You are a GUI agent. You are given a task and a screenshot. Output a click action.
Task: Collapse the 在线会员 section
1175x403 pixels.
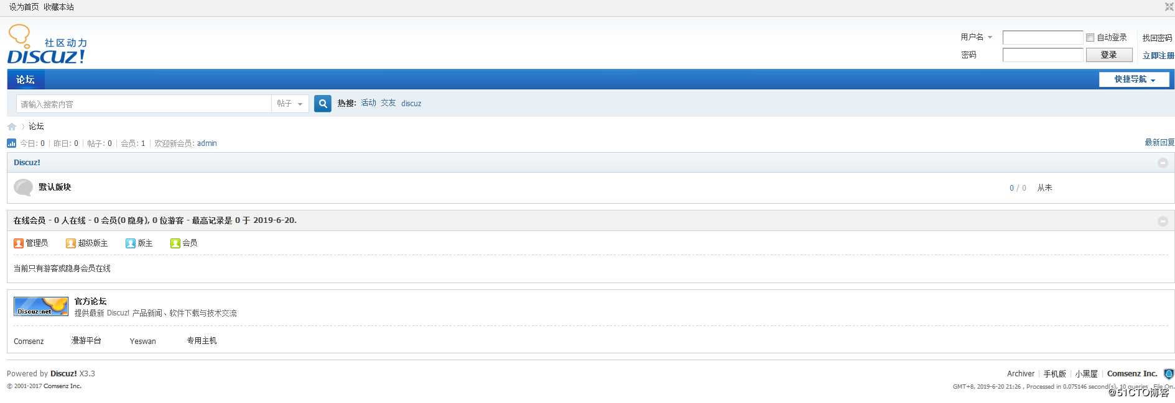[1163, 221]
